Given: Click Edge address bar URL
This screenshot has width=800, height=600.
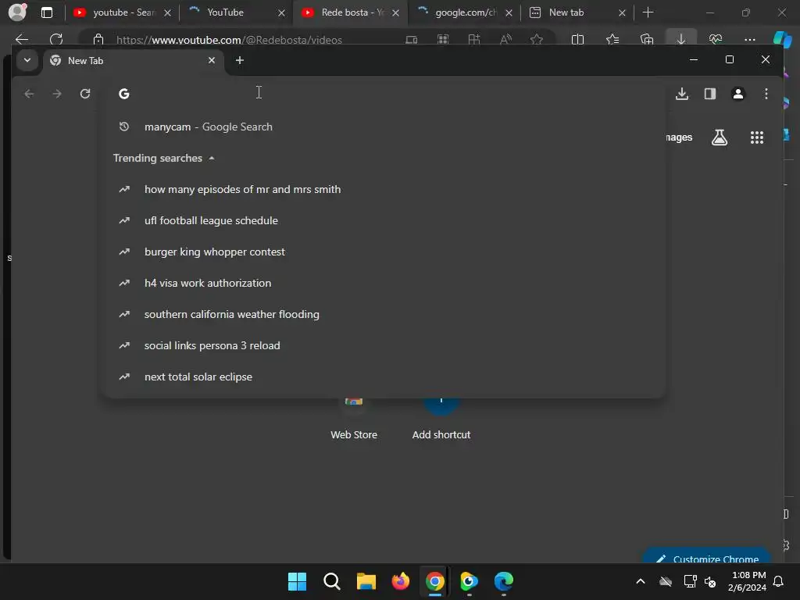Looking at the screenshot, I should click(229, 40).
